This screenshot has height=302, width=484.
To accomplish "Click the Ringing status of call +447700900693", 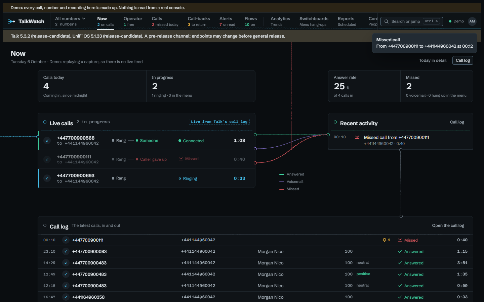I will coord(188,179).
